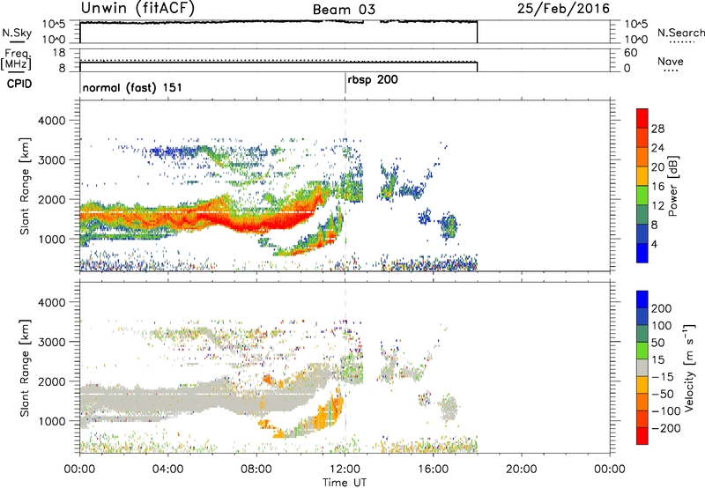Click the "N.Search" legend label

coord(680,33)
